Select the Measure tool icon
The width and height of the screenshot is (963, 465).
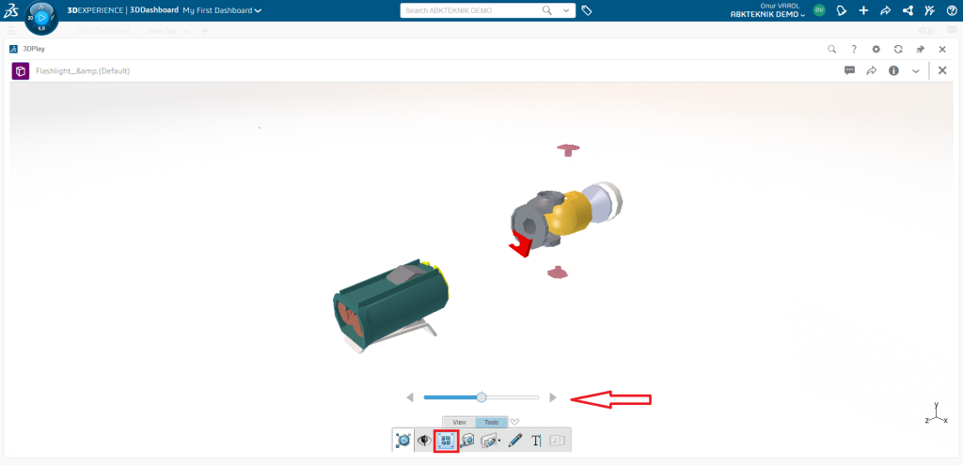[x=467, y=440]
